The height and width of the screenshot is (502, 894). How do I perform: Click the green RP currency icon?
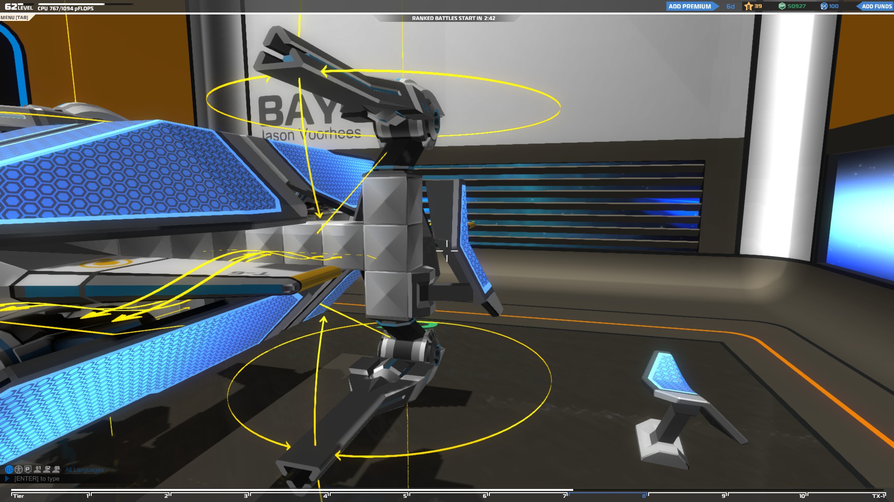pyautogui.click(x=782, y=7)
